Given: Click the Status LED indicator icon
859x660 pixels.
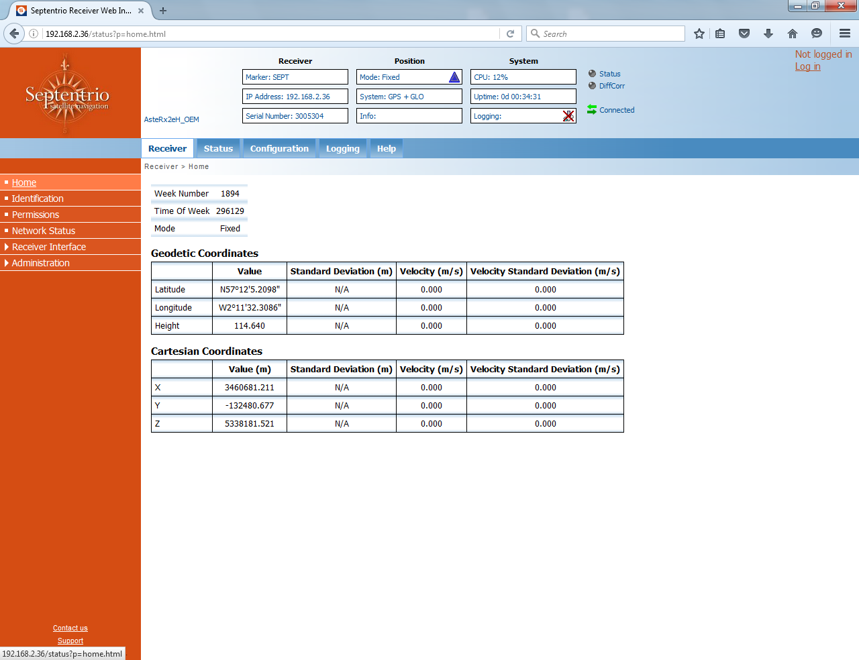Looking at the screenshot, I should click(x=591, y=74).
